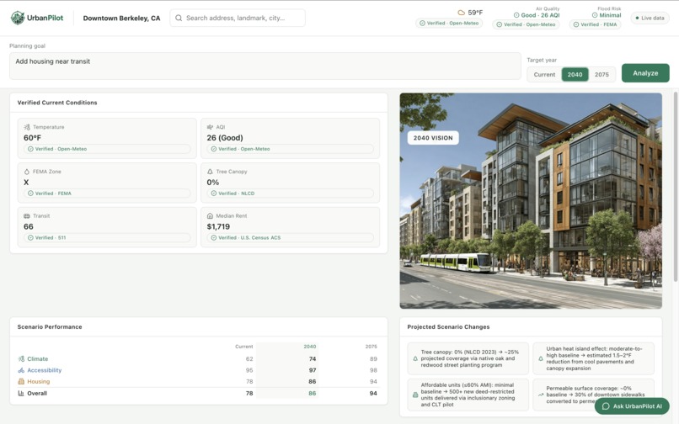Viewport: 679px width, 424px height.
Task: Click the verified check icon under Median Rent
Action: point(213,238)
